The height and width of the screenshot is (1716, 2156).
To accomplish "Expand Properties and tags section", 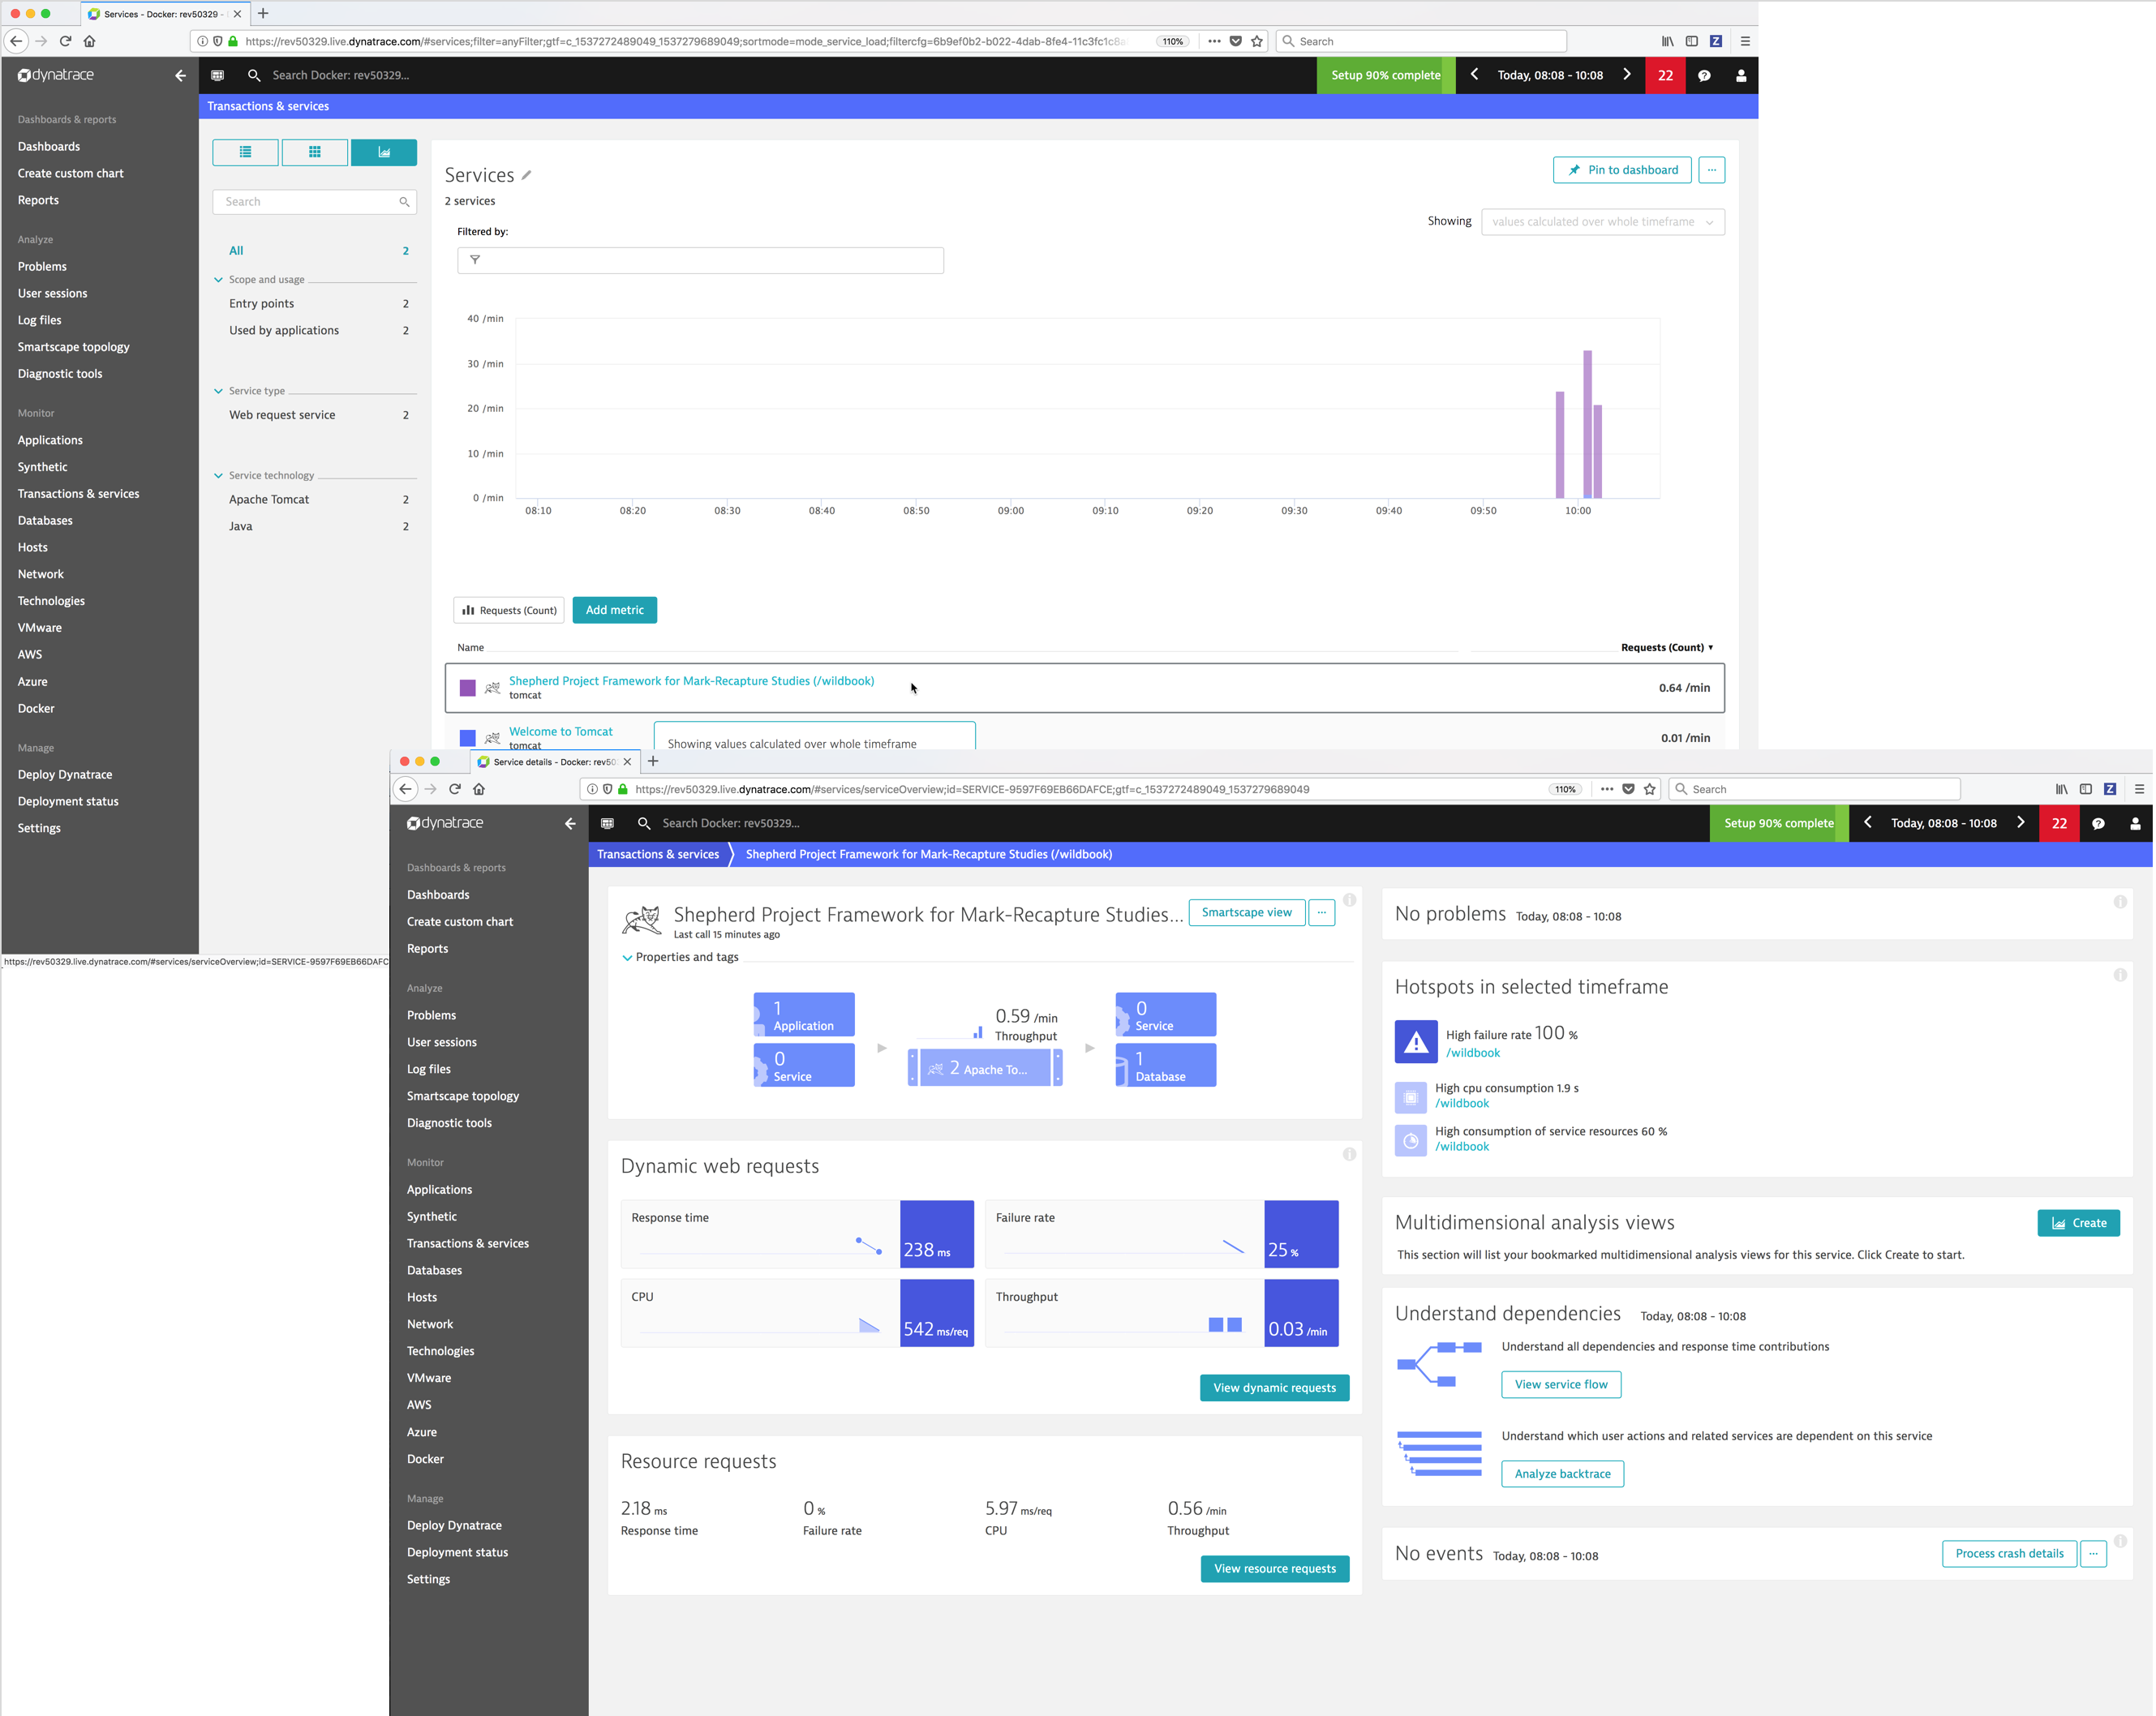I will pyautogui.click(x=680, y=958).
